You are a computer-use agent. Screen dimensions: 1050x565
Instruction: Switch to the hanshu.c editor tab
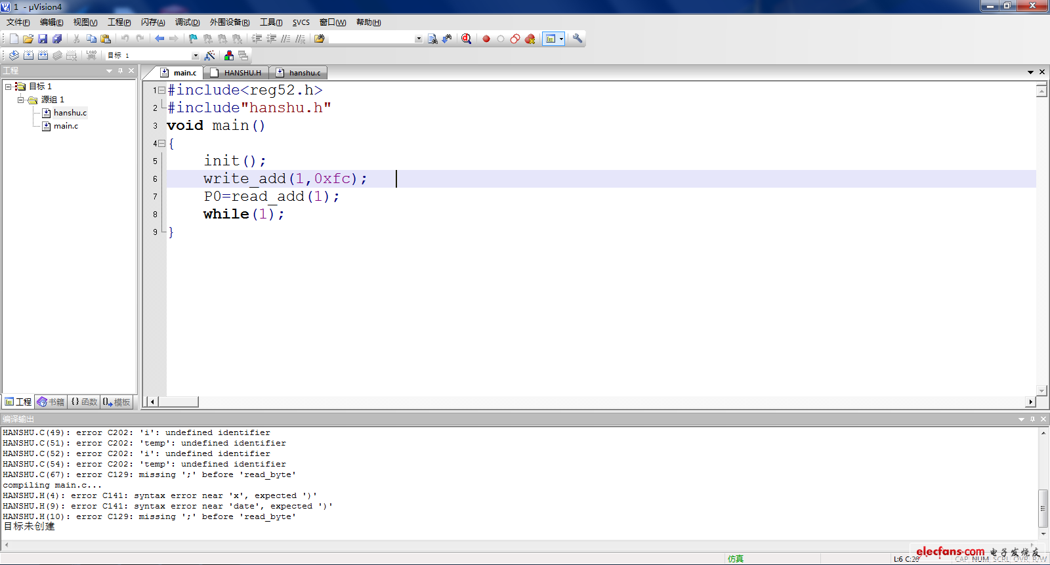pos(299,73)
